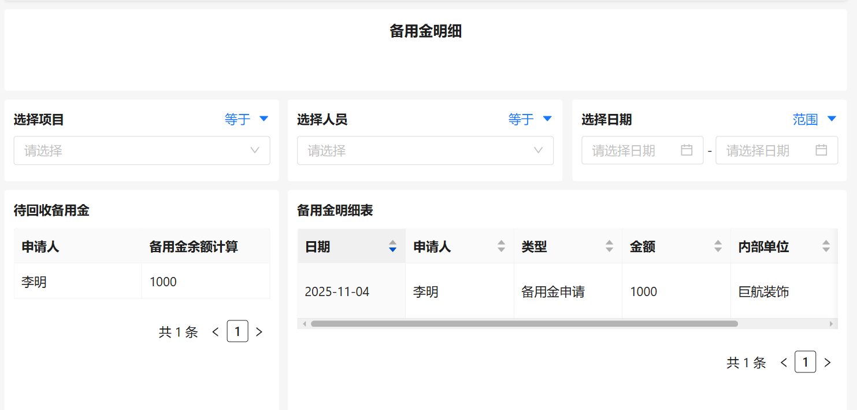
Task: Open the calendar for the end date field
Action: (821, 150)
